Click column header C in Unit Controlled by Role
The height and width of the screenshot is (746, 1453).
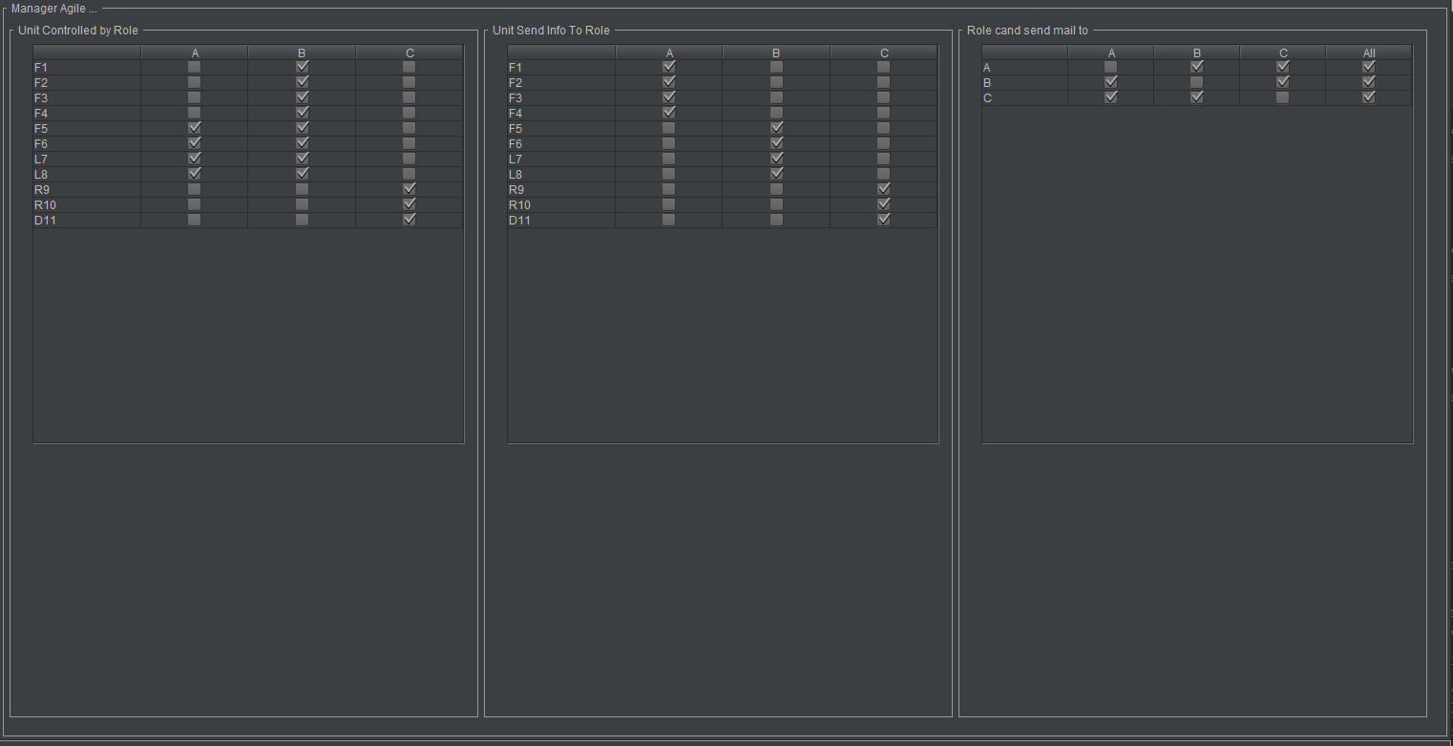click(x=410, y=53)
